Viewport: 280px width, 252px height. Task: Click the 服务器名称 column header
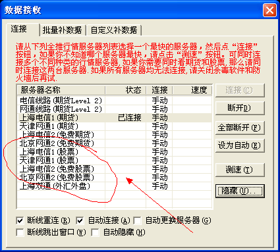61,90
